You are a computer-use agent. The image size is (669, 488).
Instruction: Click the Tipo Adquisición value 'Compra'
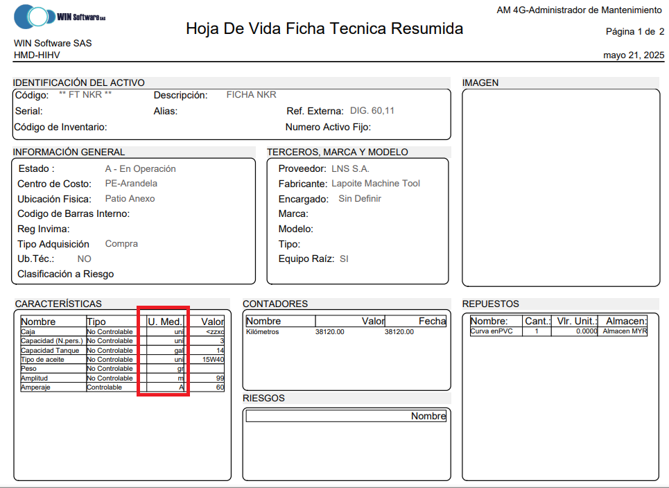(121, 244)
